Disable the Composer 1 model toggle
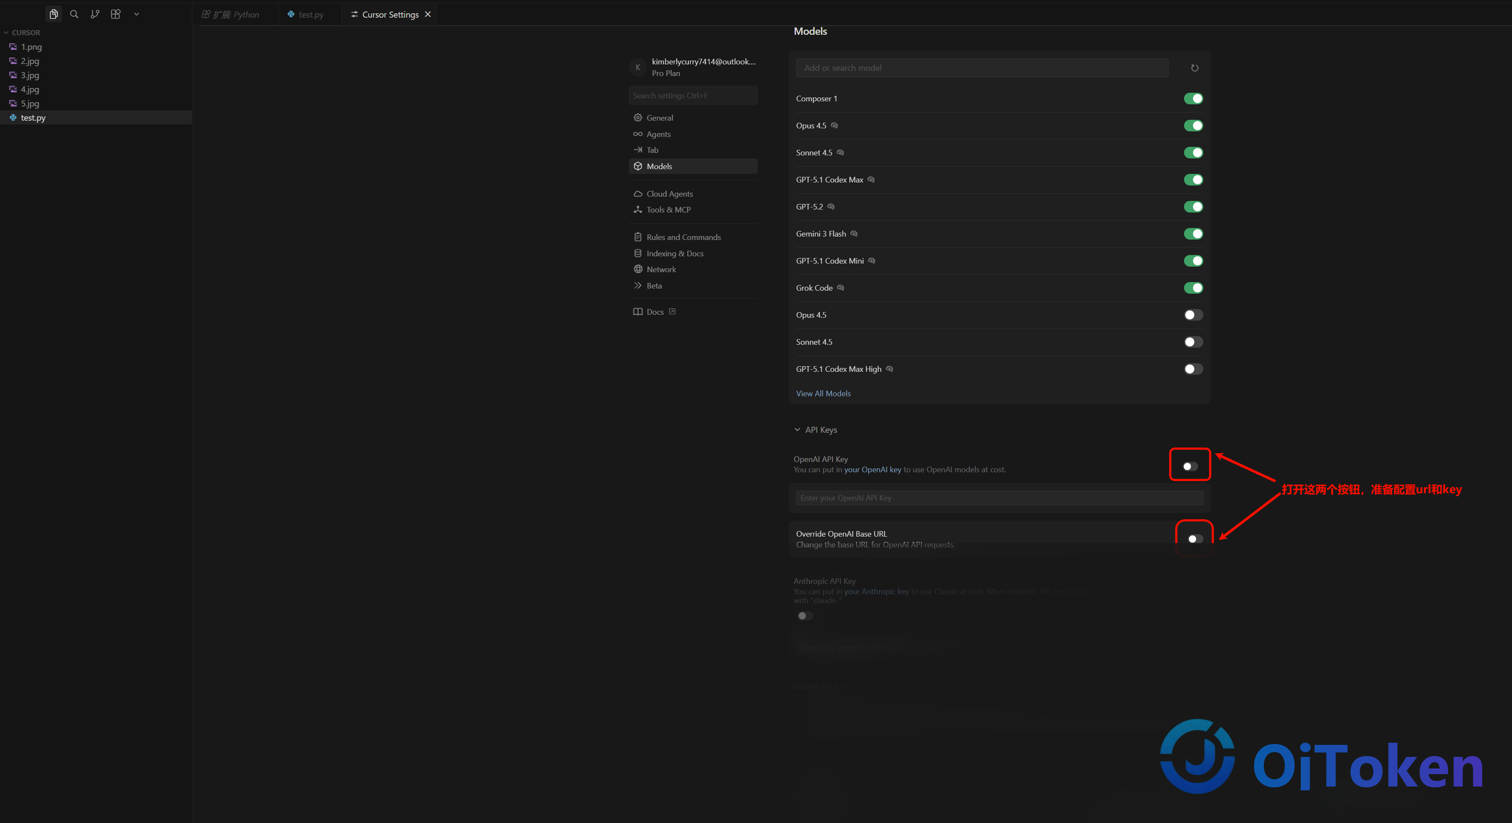The image size is (1512, 823). click(x=1193, y=99)
